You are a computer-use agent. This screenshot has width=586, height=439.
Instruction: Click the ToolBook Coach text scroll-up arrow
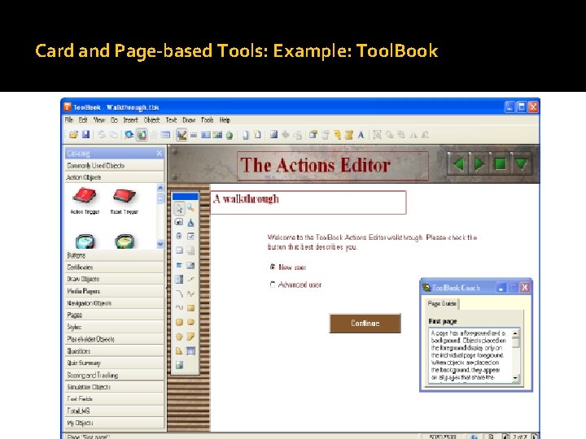[x=515, y=333]
